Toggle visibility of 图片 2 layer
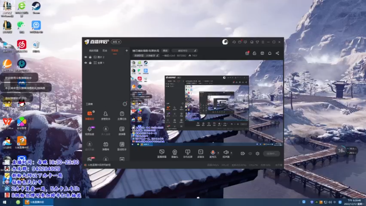Viewport: 366px width, 206px height. (86, 57)
